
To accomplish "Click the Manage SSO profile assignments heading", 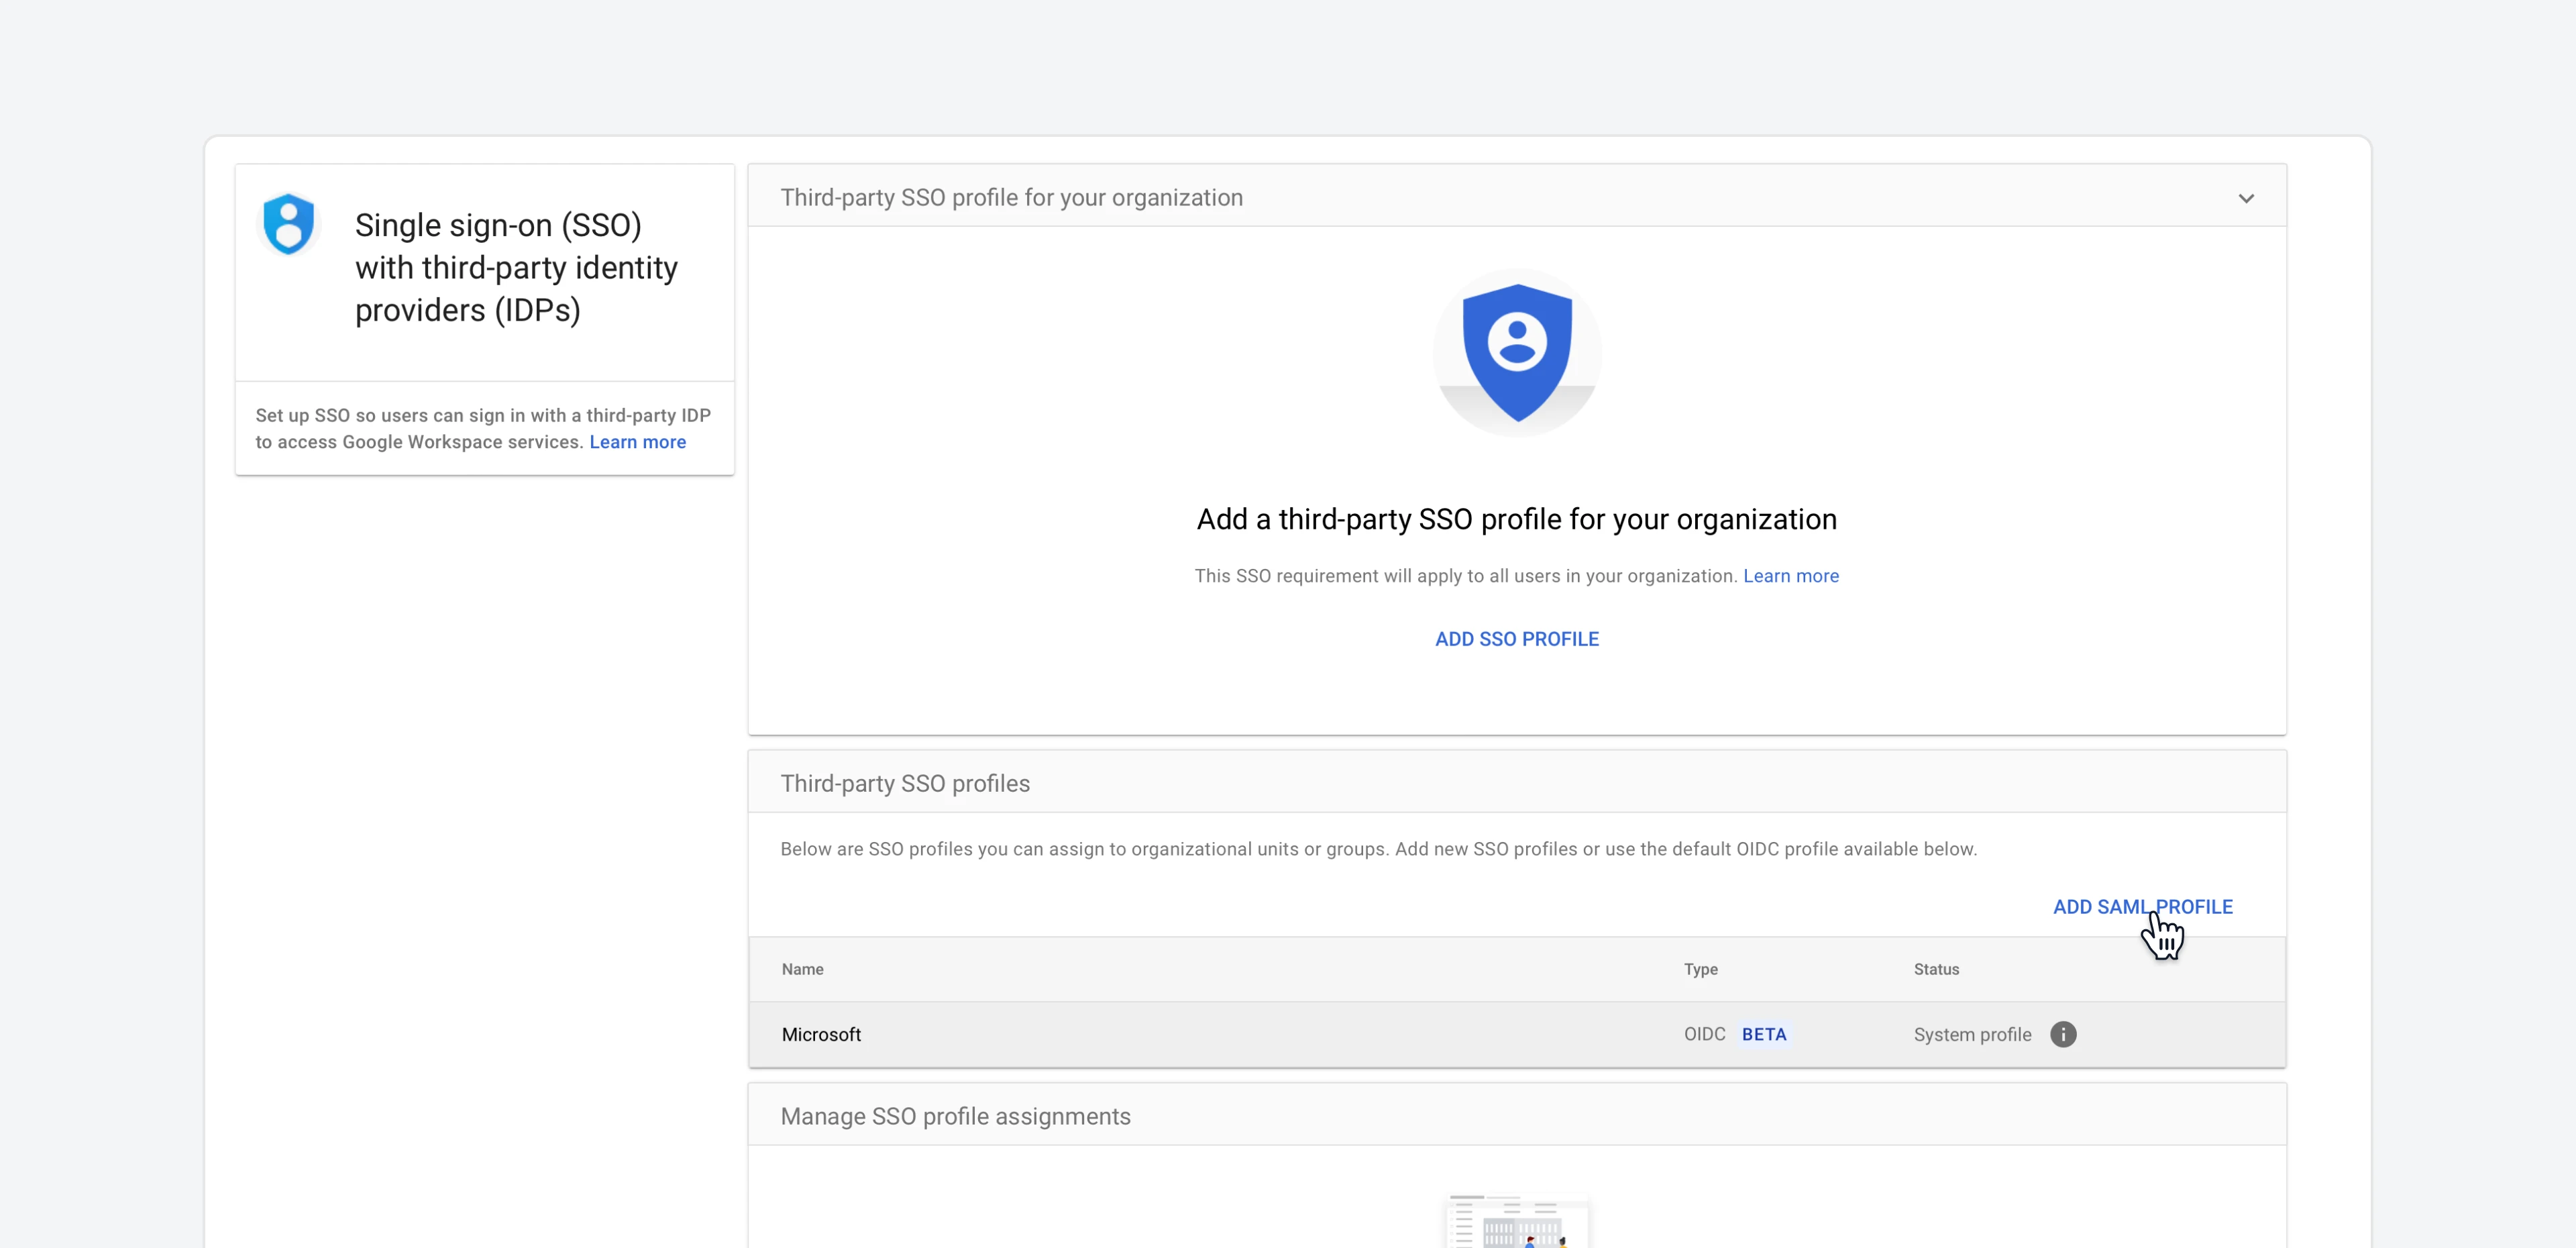I will (x=955, y=1116).
